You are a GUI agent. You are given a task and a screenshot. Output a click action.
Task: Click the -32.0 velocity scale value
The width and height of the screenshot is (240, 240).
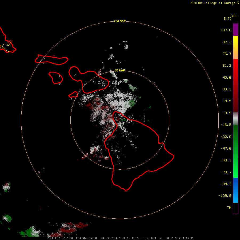click(x=226, y=137)
